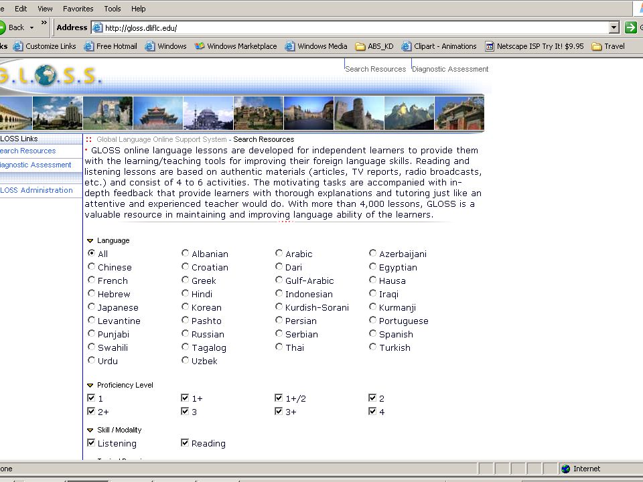Open Clipart - Animations favorite
The width and height of the screenshot is (643, 482).
pos(439,46)
